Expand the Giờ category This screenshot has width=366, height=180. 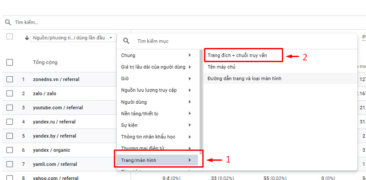157,79
